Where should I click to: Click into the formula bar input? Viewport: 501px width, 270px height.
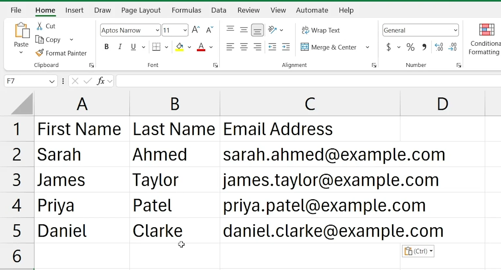tap(308, 81)
